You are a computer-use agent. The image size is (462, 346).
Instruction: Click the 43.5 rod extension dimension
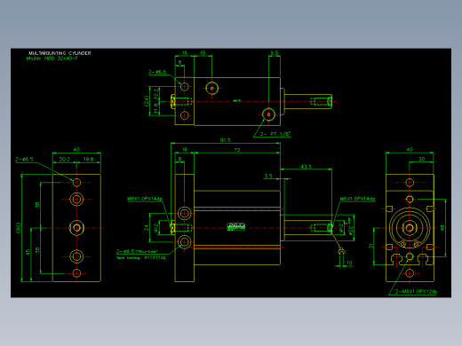[x=306, y=167]
